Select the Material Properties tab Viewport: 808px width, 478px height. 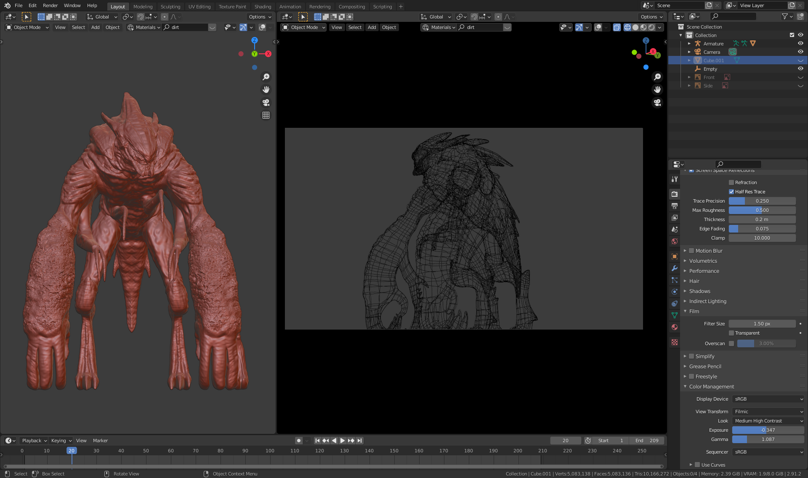click(675, 327)
